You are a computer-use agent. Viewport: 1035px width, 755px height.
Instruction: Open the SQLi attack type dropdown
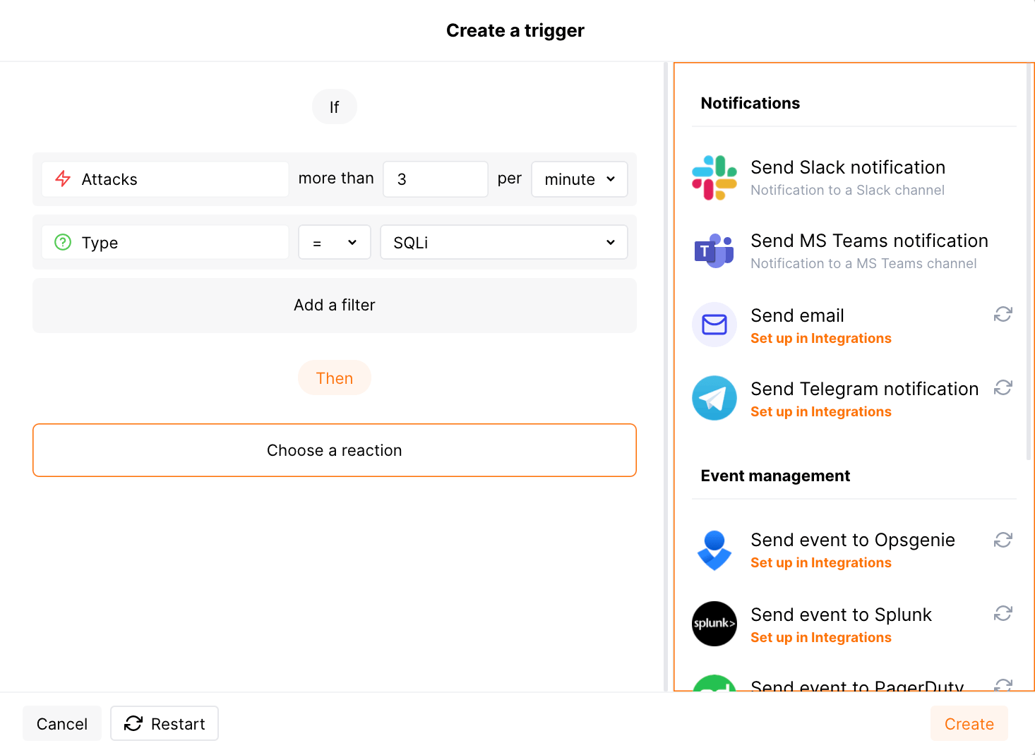click(x=503, y=242)
